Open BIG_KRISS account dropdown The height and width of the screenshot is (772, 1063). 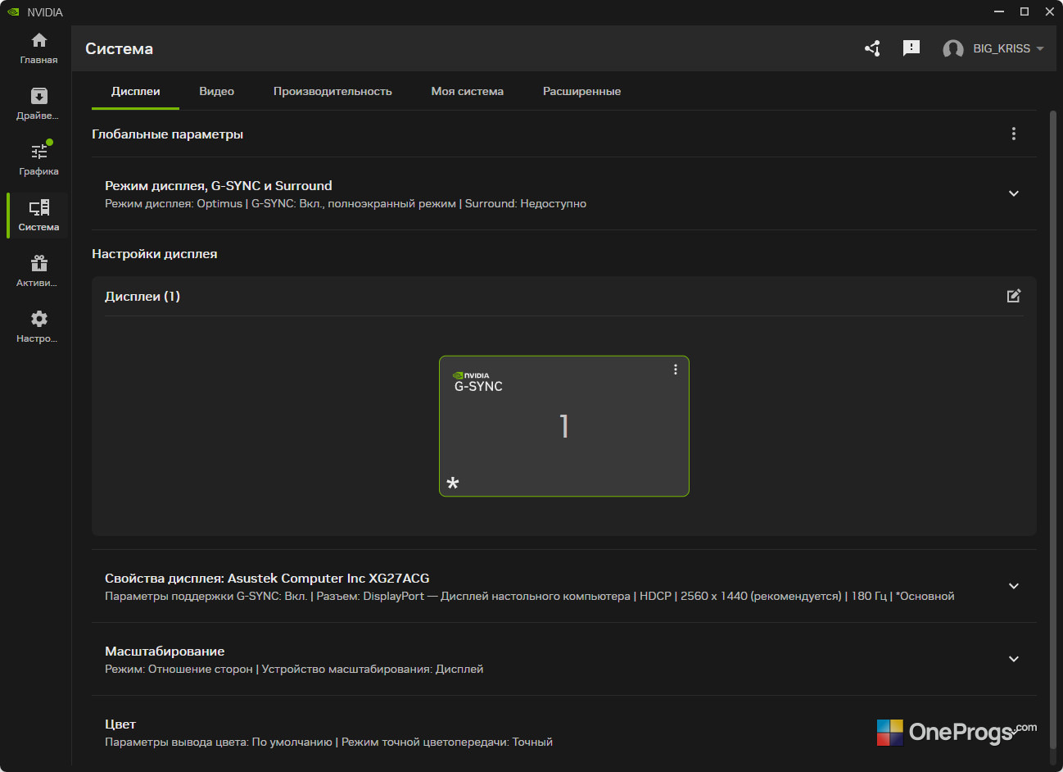coord(993,48)
